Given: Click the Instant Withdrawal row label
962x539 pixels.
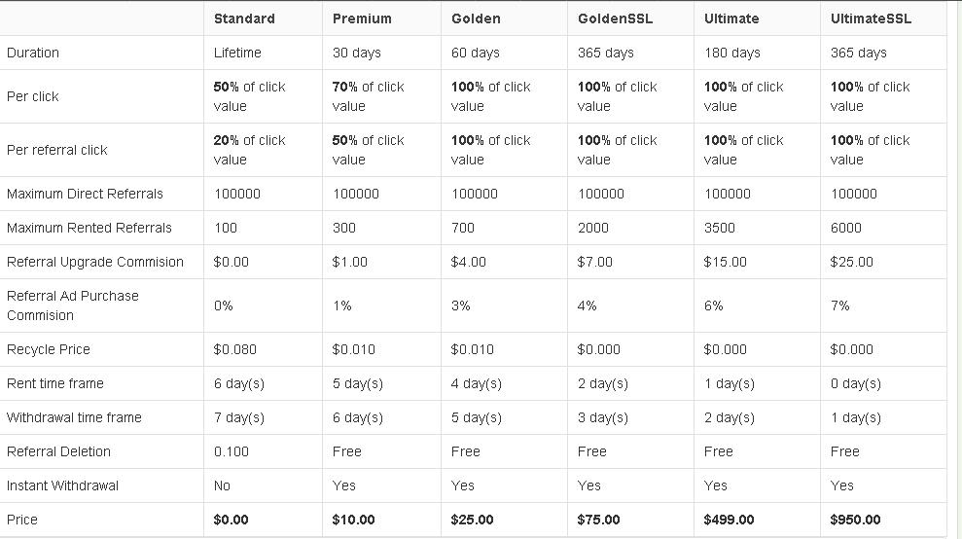Looking at the screenshot, I should [x=62, y=485].
